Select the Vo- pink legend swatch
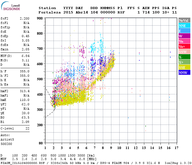Screen dimensions: 192x165 (184, 41)
